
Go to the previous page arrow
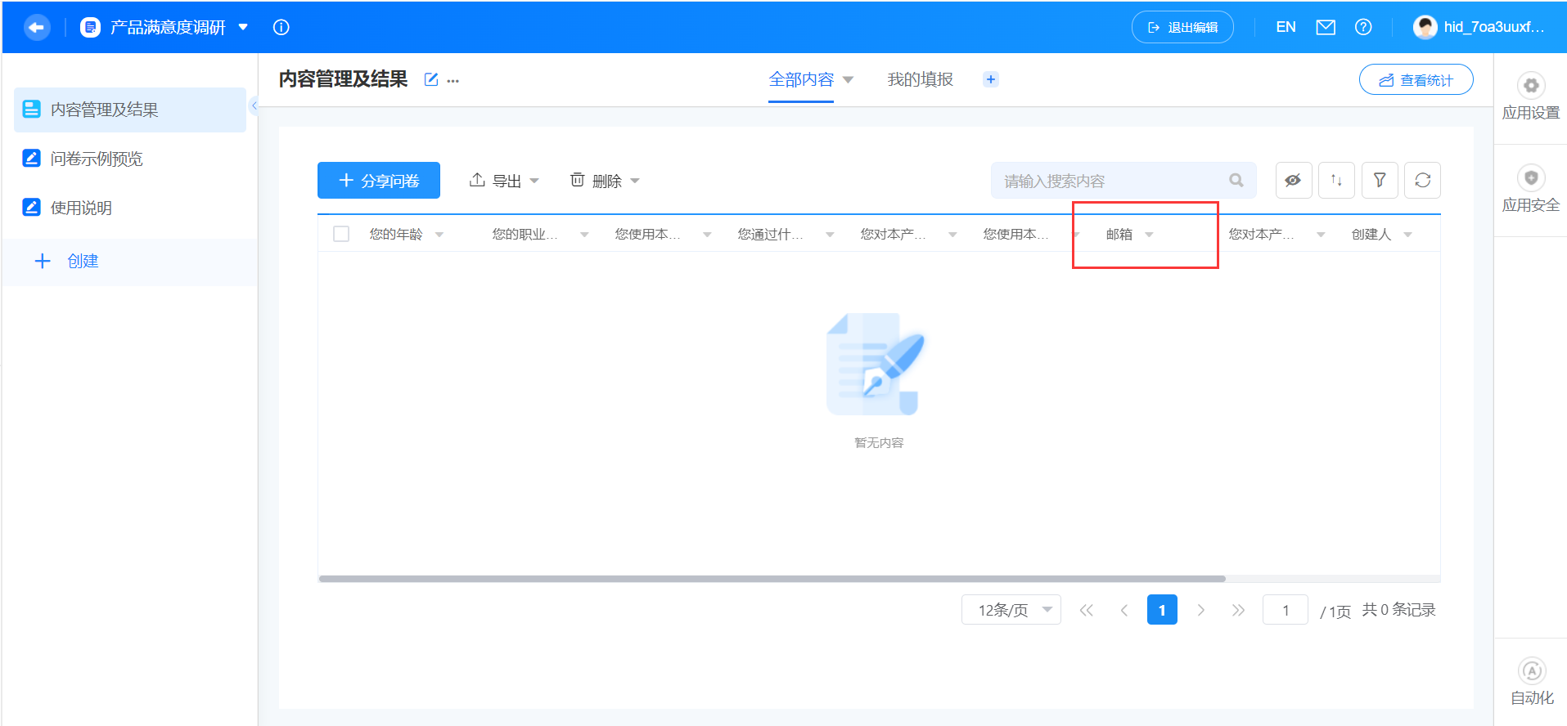point(1124,610)
